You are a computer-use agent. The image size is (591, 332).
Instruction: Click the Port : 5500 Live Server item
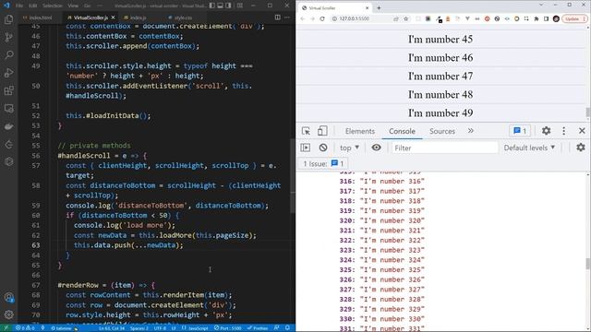pos(228,328)
